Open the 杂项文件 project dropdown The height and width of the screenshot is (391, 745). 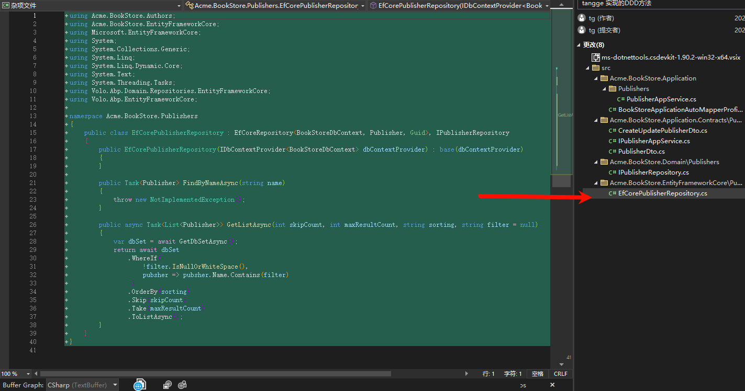tap(92, 6)
